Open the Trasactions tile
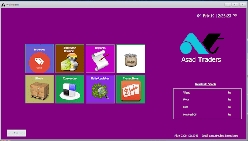Image resolution: width=248 pixels, height=141 pixels. [131, 89]
